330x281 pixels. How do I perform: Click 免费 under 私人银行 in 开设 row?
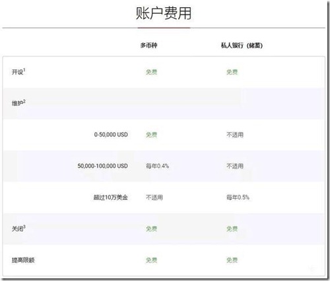(232, 72)
